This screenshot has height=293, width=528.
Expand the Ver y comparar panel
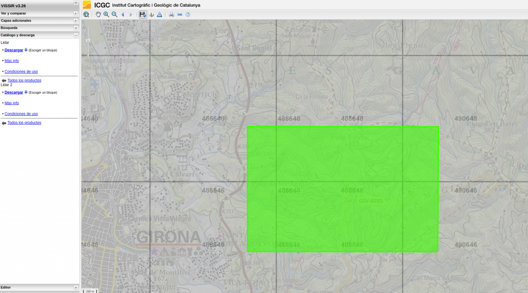point(75,13)
